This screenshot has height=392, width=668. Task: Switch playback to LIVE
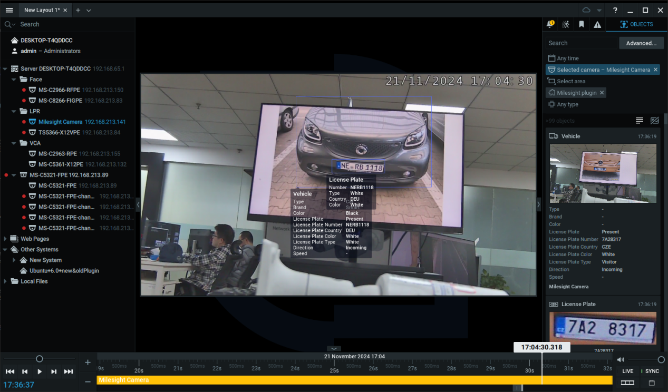click(627, 371)
